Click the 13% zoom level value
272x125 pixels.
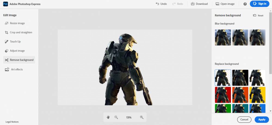pos(129,117)
